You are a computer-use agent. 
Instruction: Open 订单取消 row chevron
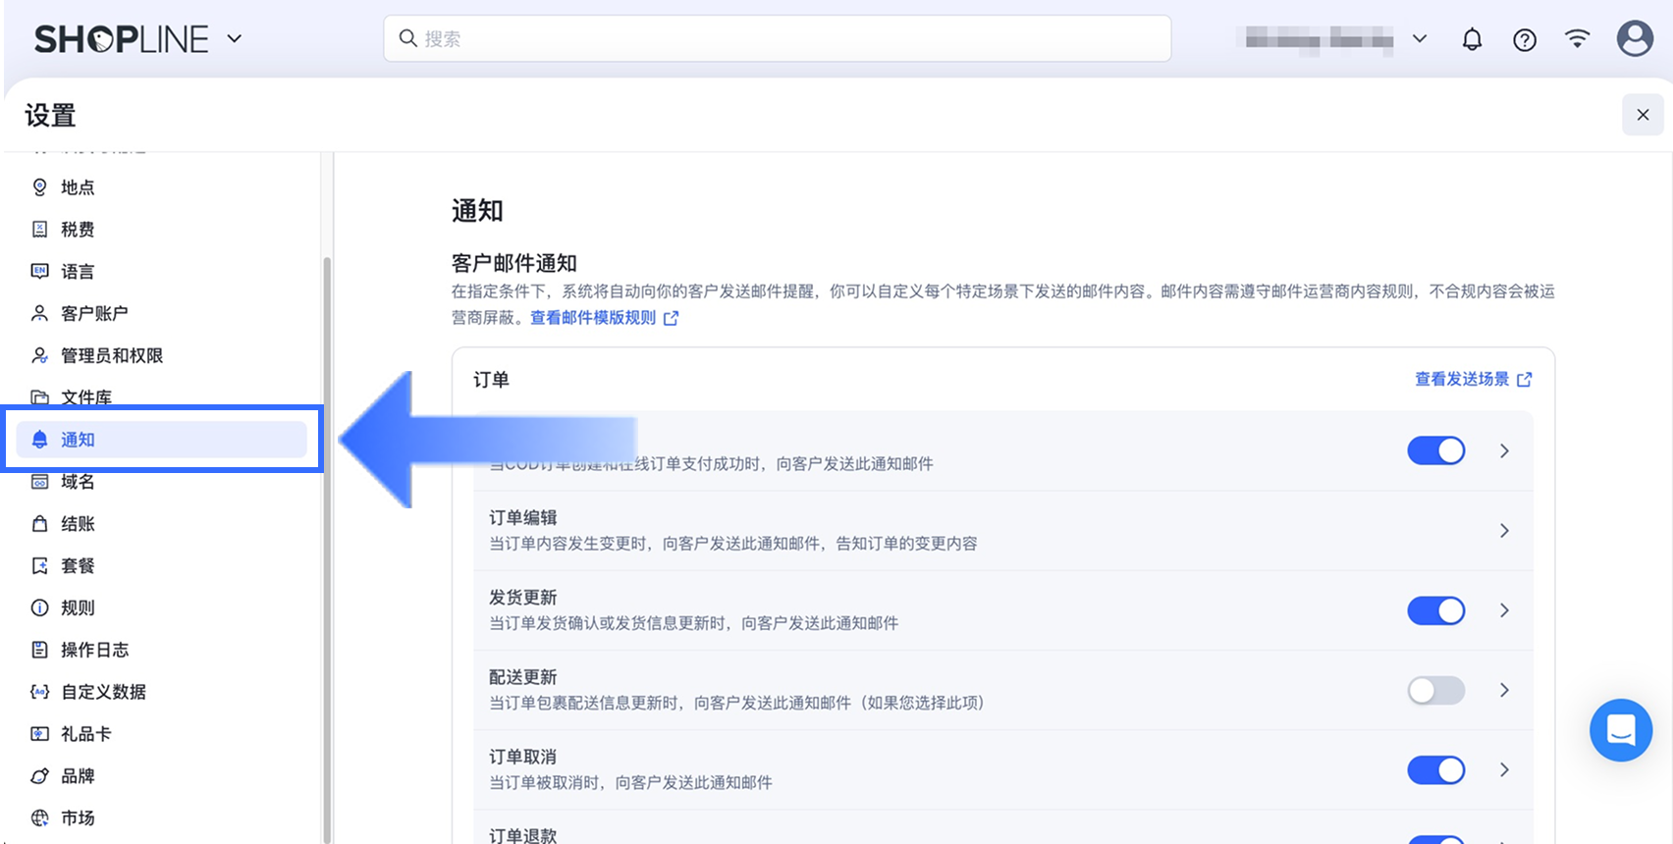tap(1504, 769)
